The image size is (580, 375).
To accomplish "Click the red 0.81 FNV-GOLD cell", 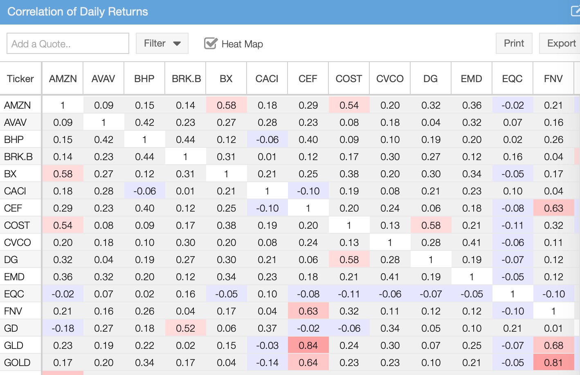I will pyautogui.click(x=553, y=363).
